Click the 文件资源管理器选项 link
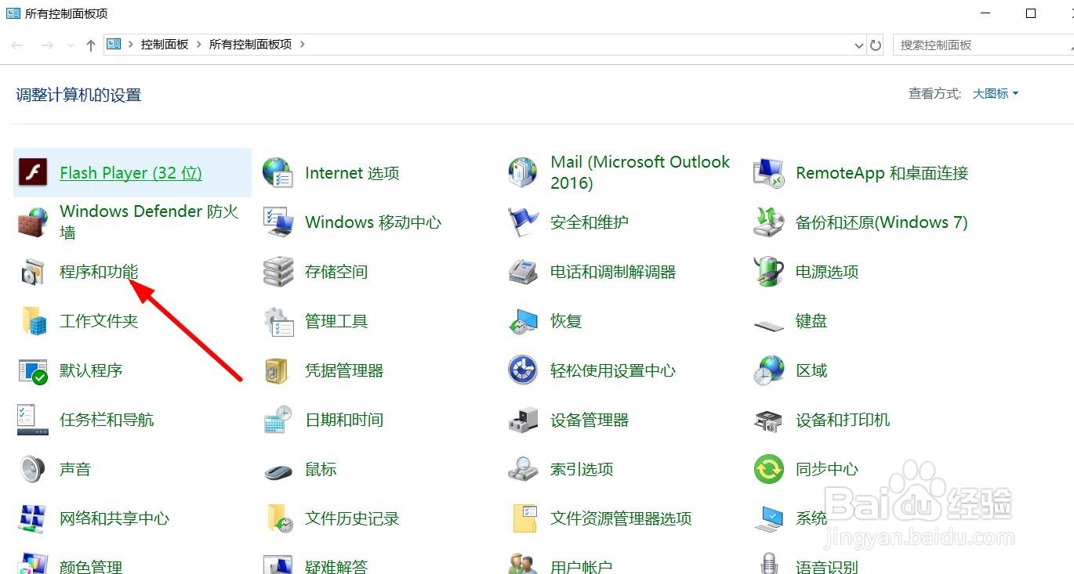Screen dimensions: 1074x574 621,518
